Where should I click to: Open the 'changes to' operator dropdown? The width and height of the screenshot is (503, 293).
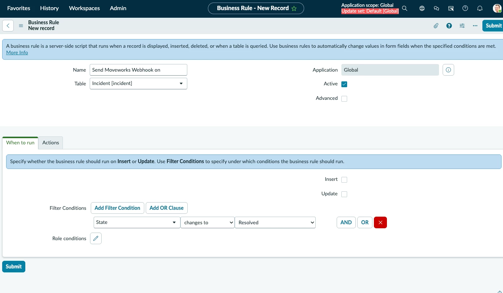coord(208,222)
